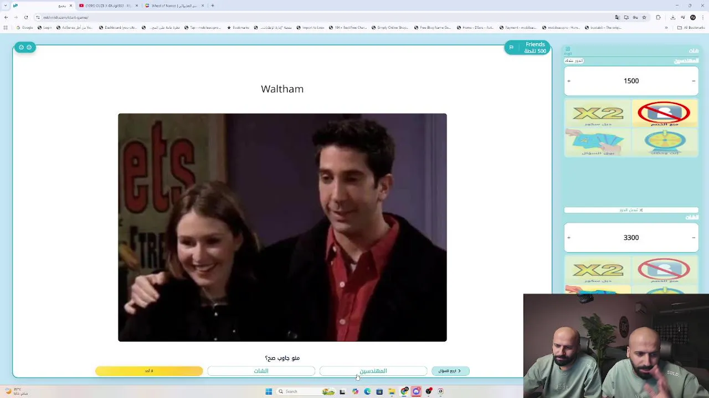Use the swap question cards power-up for المهندسين
709x398 pixels.
point(598,143)
